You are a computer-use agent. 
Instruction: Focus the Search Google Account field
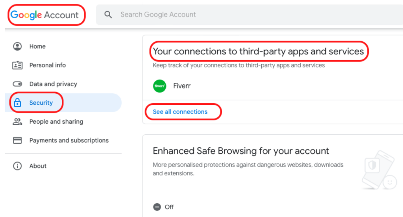[236, 15]
